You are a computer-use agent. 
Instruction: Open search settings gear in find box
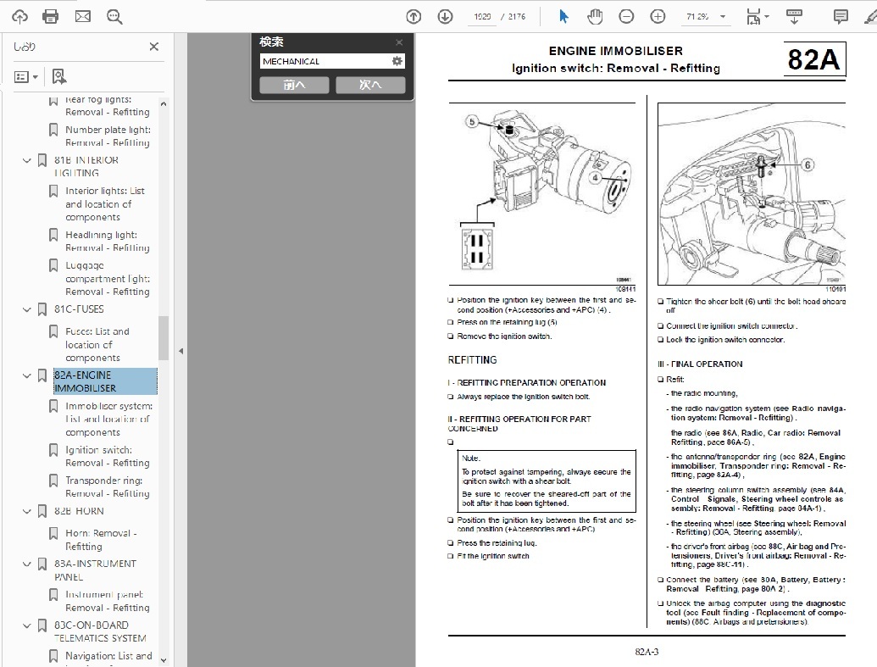[x=397, y=61]
